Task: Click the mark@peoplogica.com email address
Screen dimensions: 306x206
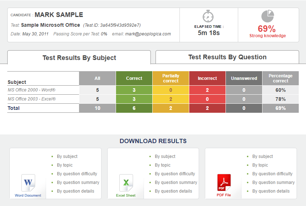Action: point(148,34)
